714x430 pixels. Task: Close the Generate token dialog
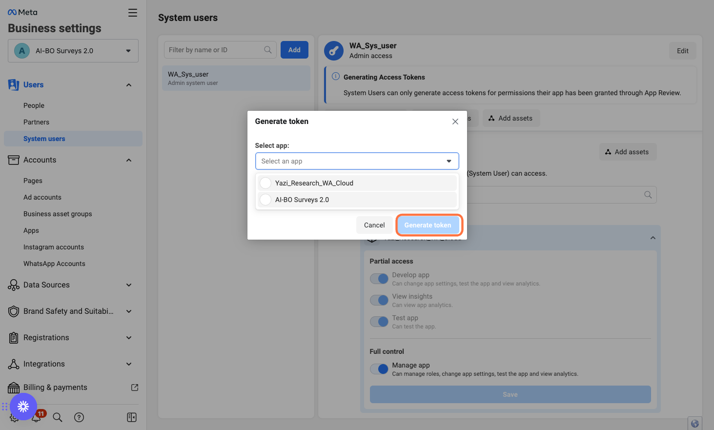(x=455, y=122)
